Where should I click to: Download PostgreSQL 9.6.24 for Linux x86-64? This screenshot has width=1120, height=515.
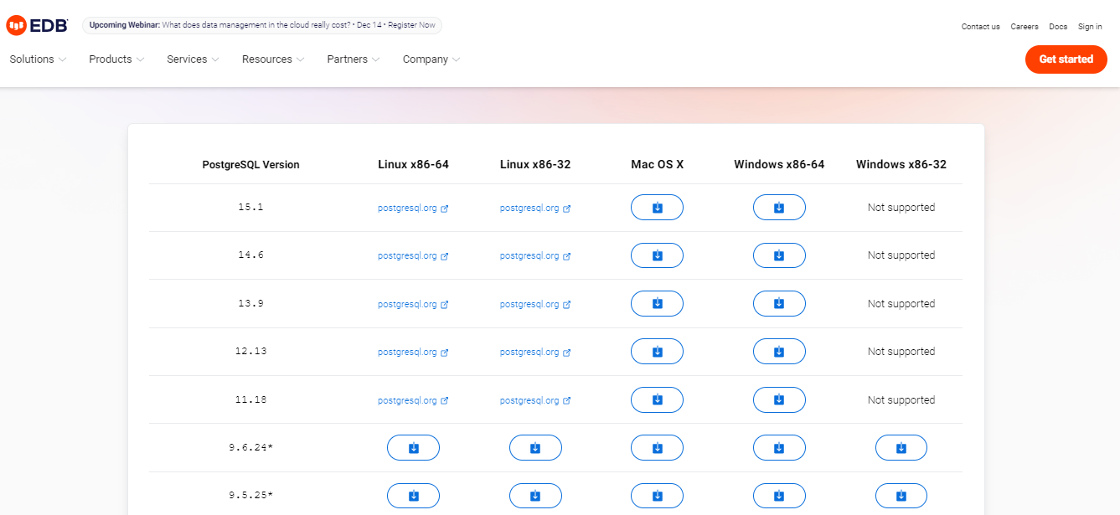click(x=413, y=448)
